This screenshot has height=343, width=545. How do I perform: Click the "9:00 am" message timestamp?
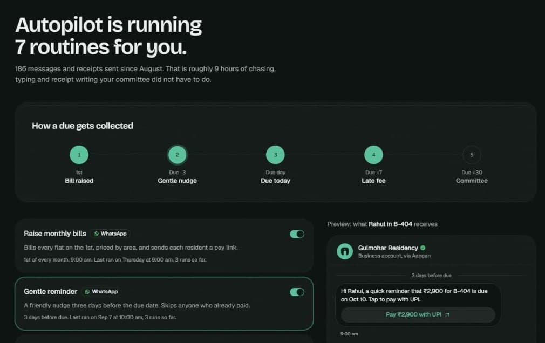[349, 334]
